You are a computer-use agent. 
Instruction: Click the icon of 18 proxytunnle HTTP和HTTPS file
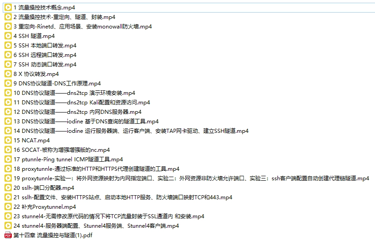click(x=8, y=169)
